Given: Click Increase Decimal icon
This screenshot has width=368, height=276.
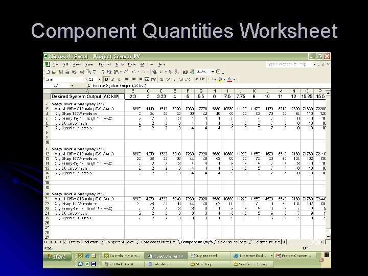Looking at the screenshot, I should point(181,80).
